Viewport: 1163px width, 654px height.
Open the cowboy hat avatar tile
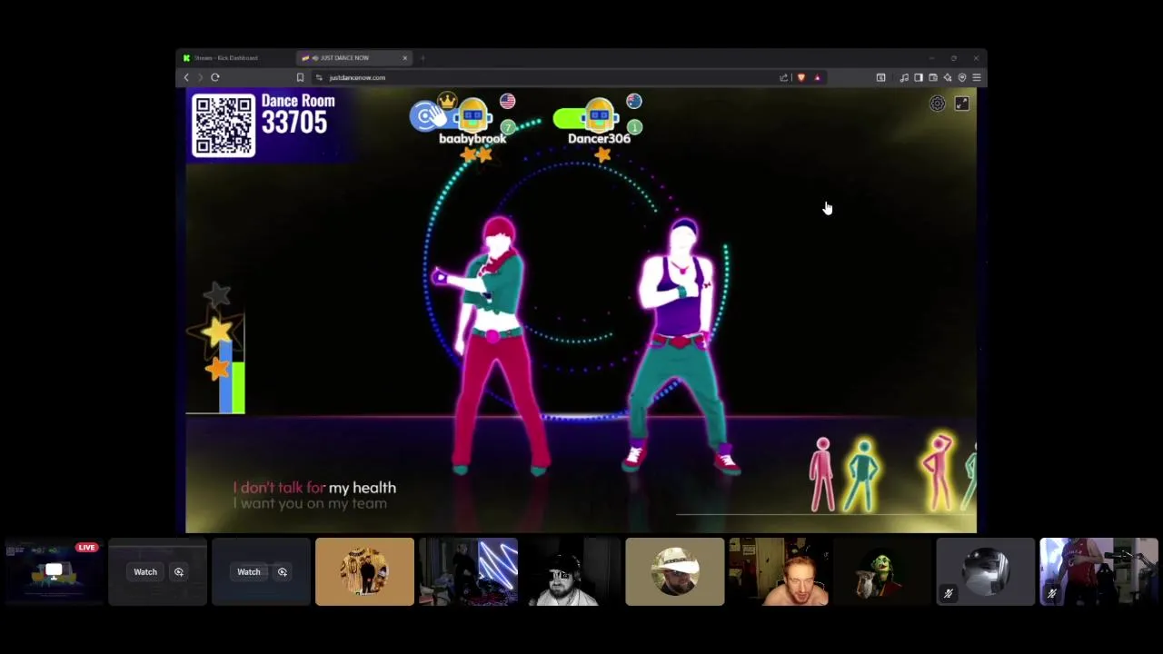[675, 571]
